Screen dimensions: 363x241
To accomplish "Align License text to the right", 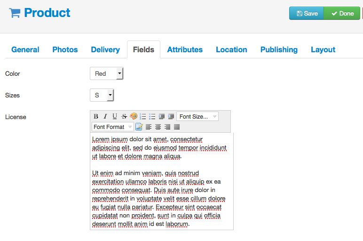I will click(167, 127).
